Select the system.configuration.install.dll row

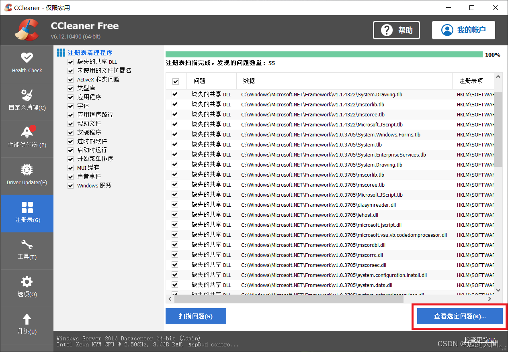coord(330,275)
